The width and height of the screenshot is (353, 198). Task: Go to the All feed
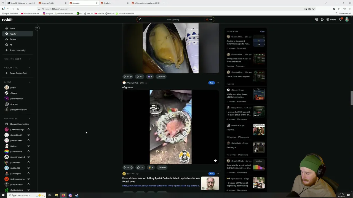pyautogui.click(x=17, y=45)
